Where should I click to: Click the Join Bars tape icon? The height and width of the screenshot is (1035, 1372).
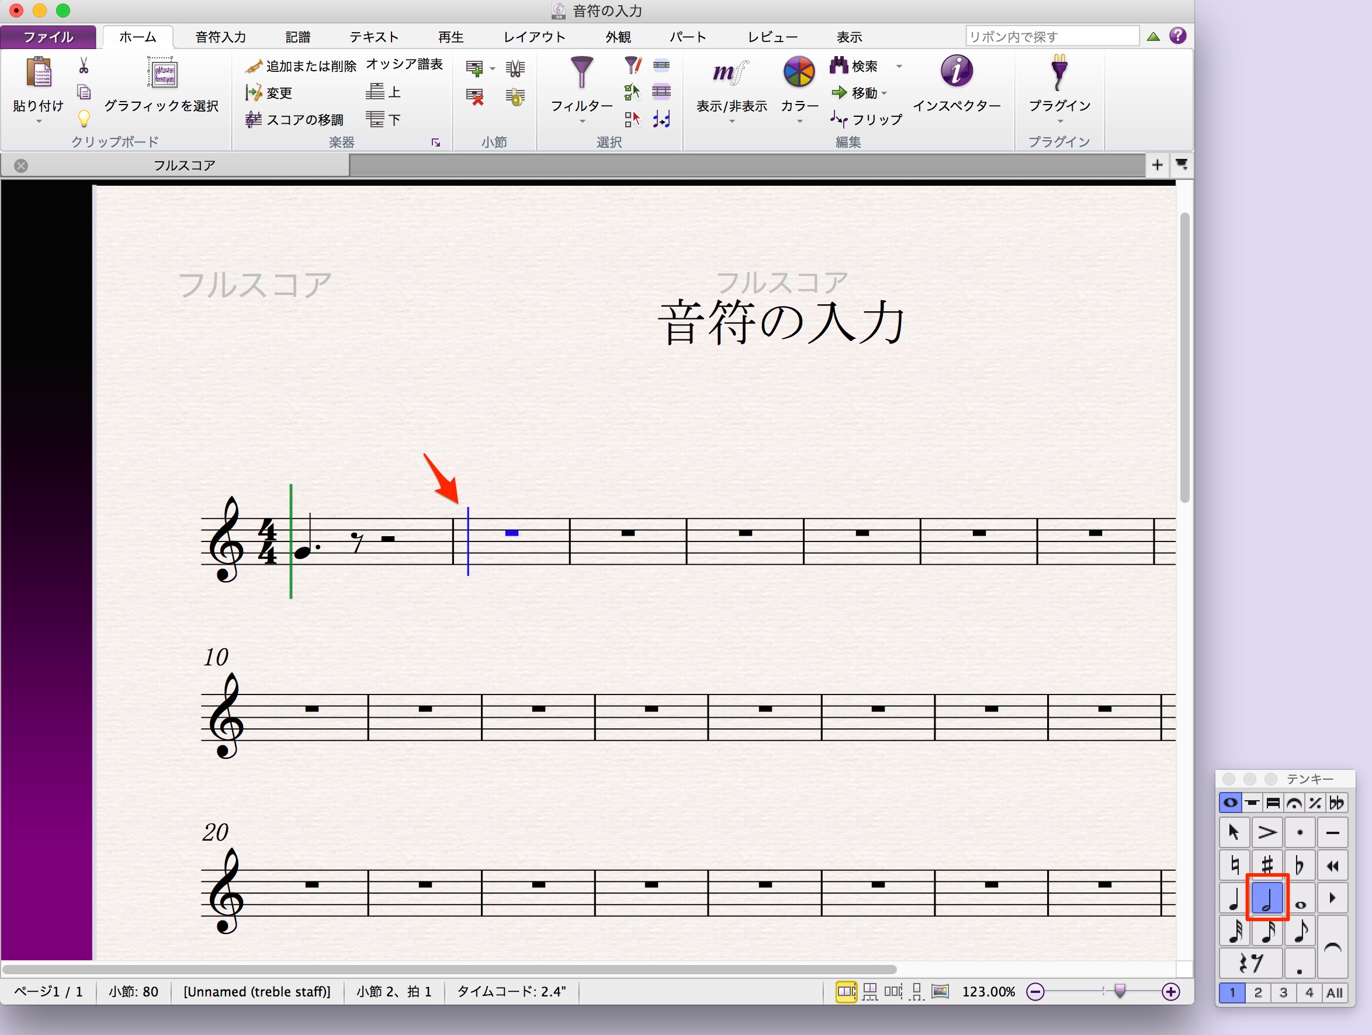pos(515,97)
